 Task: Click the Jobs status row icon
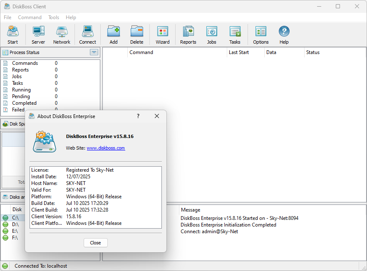pos(5,76)
